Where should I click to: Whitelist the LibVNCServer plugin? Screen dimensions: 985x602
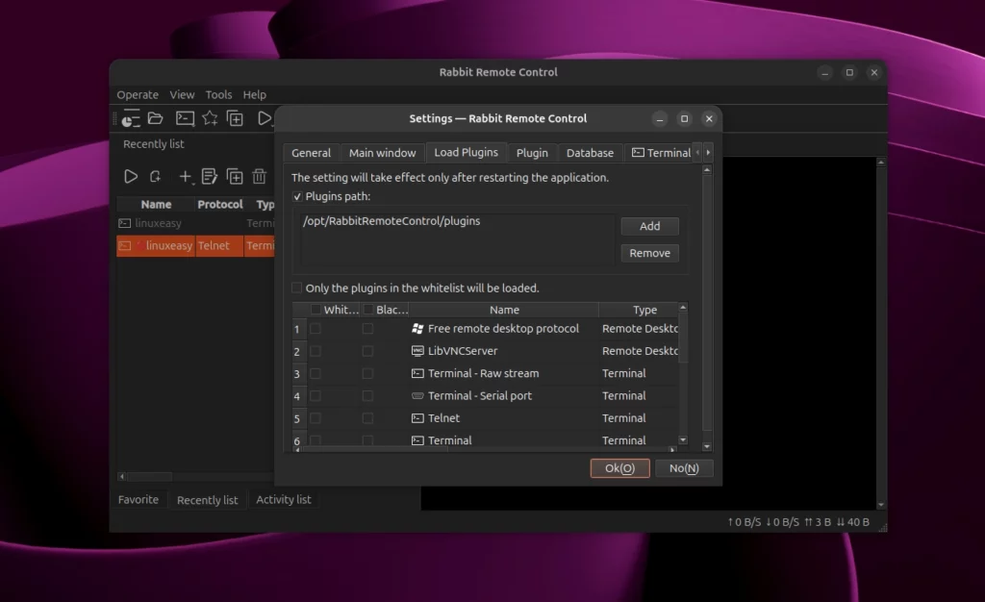pyautogui.click(x=316, y=351)
